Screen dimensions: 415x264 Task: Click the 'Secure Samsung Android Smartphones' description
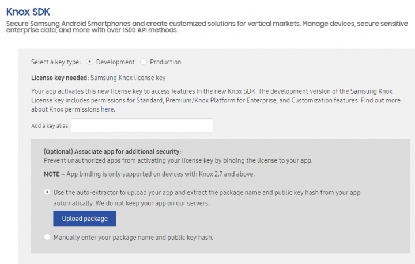point(207,26)
